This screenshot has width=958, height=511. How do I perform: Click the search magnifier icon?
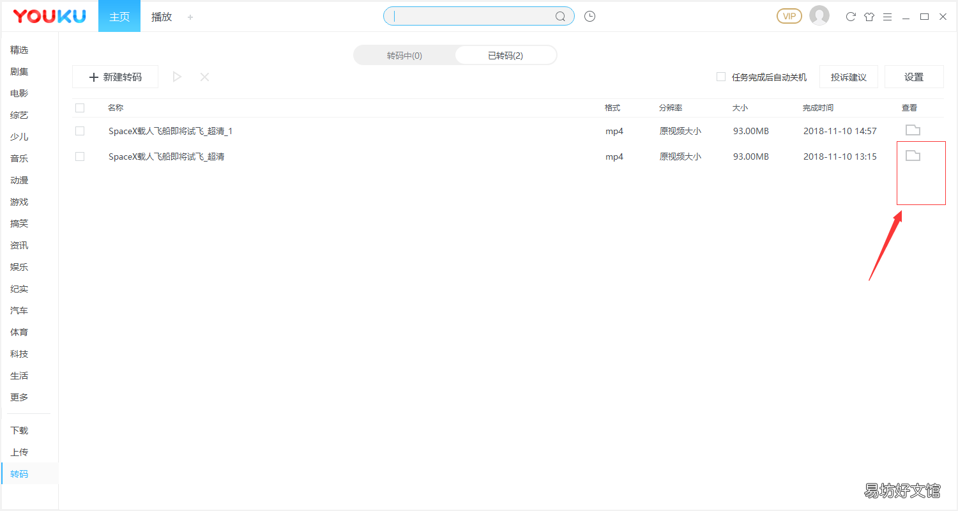pos(560,17)
